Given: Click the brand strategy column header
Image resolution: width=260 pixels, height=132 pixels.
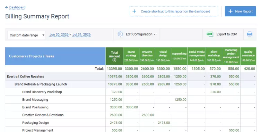Looking at the screenshot, I should (x=131, y=56).
